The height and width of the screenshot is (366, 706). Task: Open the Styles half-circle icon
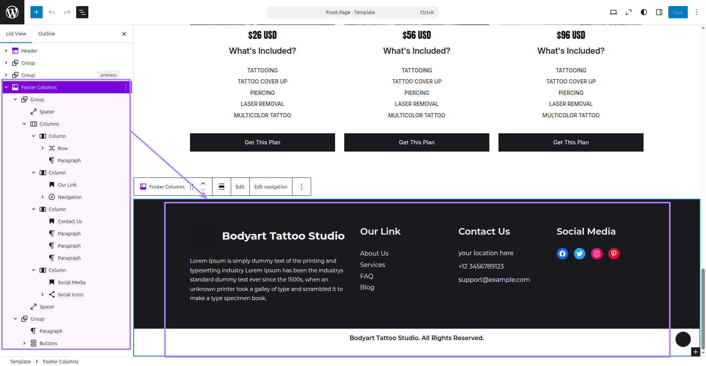pyautogui.click(x=644, y=12)
